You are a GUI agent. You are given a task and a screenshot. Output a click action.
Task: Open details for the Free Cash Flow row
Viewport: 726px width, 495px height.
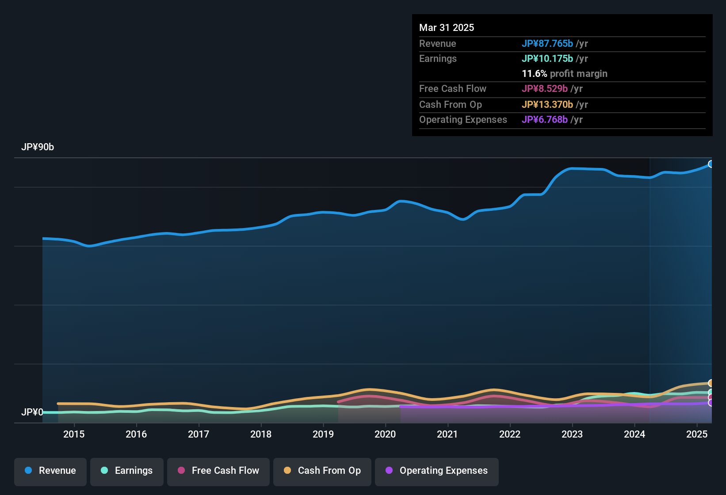(453, 89)
